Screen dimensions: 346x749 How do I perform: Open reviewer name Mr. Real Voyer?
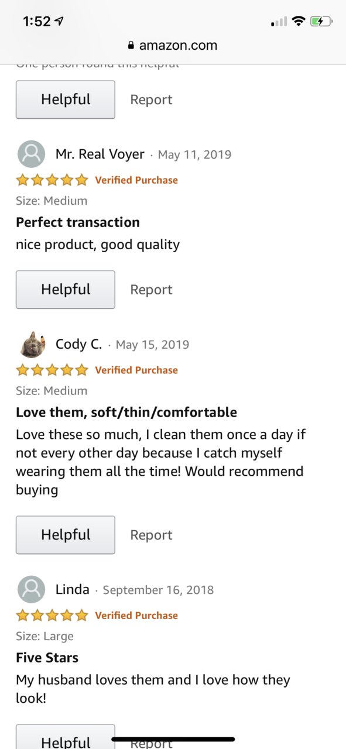coord(100,154)
